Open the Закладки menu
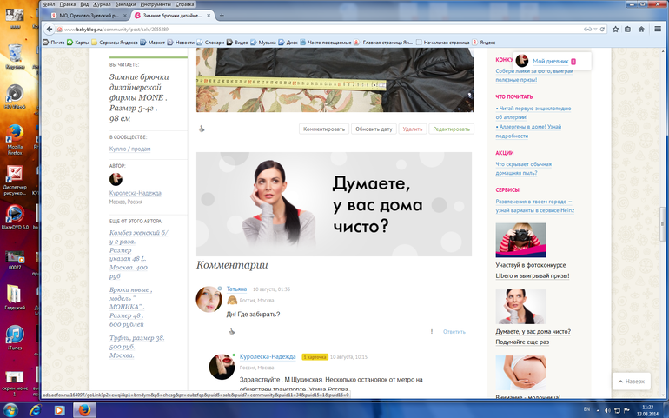 click(x=126, y=3)
